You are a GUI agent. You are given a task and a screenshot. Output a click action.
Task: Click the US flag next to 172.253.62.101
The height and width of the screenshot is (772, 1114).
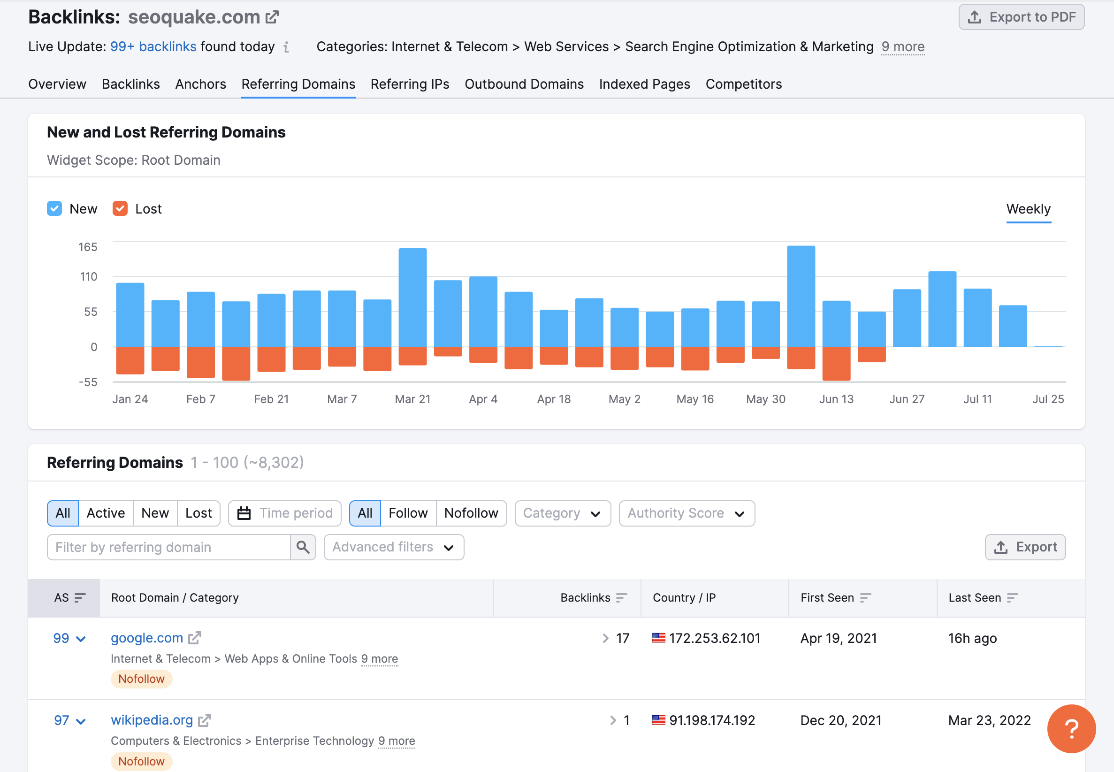pyautogui.click(x=658, y=639)
